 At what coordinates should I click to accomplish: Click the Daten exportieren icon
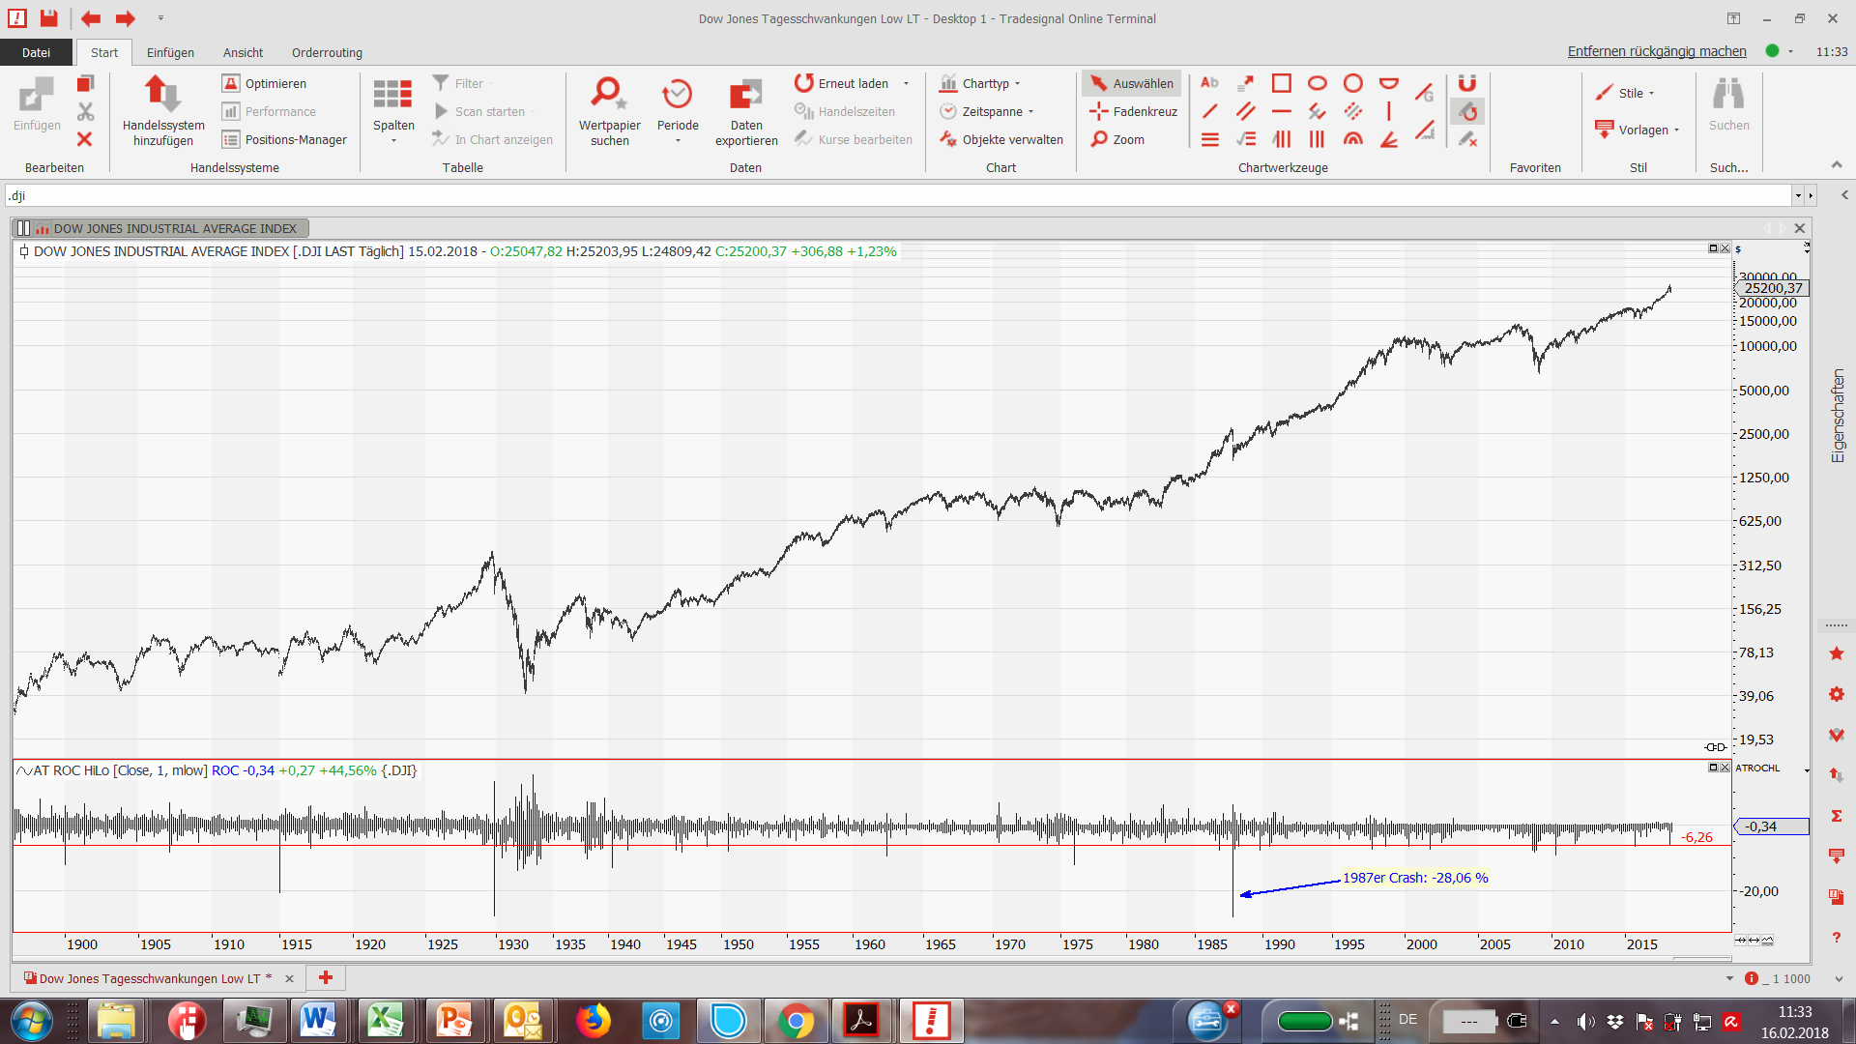click(x=745, y=96)
